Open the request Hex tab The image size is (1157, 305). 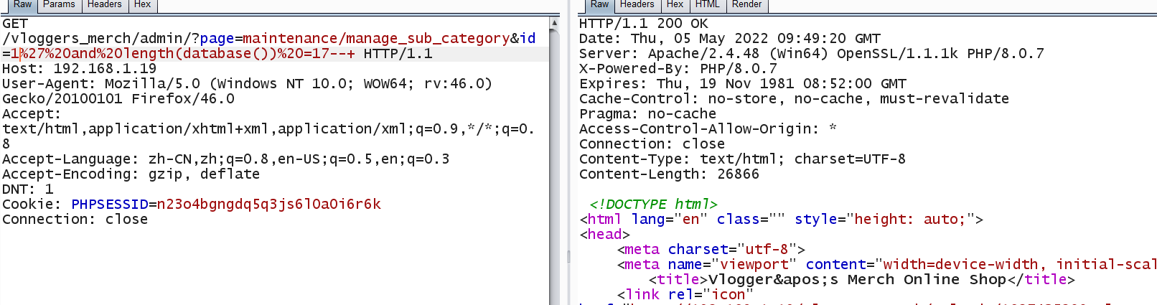click(x=143, y=5)
